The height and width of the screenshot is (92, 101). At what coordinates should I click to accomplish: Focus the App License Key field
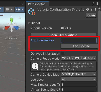pyautogui.click(x=79, y=40)
